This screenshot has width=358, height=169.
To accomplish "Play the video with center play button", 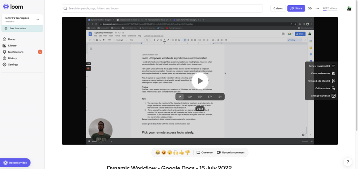I will 200,81.
